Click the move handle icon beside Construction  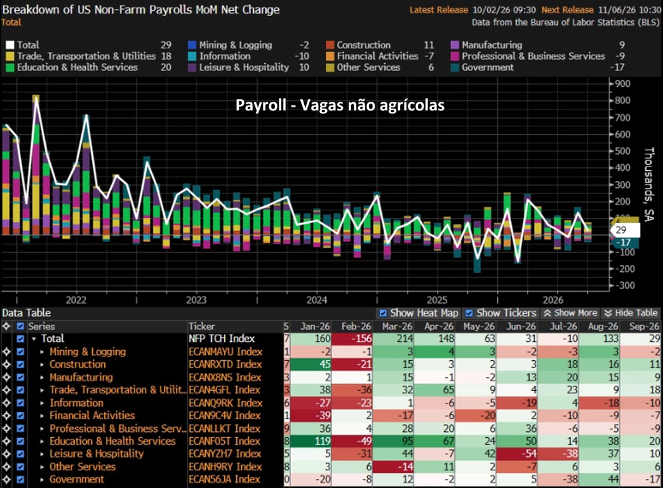tap(6, 365)
